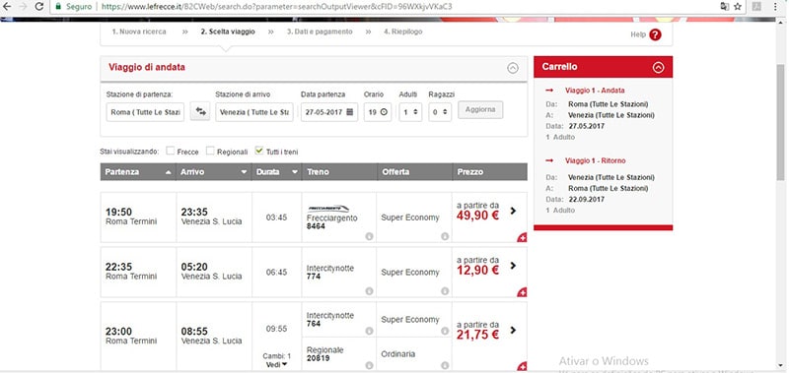The width and height of the screenshot is (789, 373).
Task: Show offer info for the 22:35 train
Action: click(445, 291)
